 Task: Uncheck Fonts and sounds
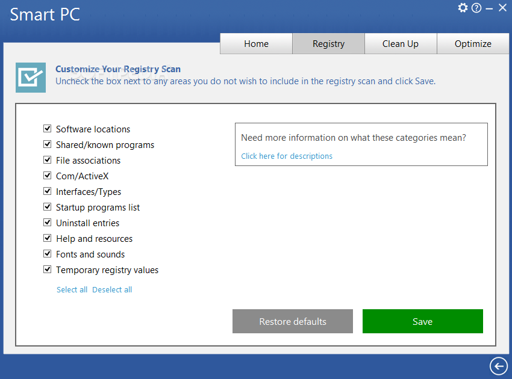pyautogui.click(x=48, y=254)
